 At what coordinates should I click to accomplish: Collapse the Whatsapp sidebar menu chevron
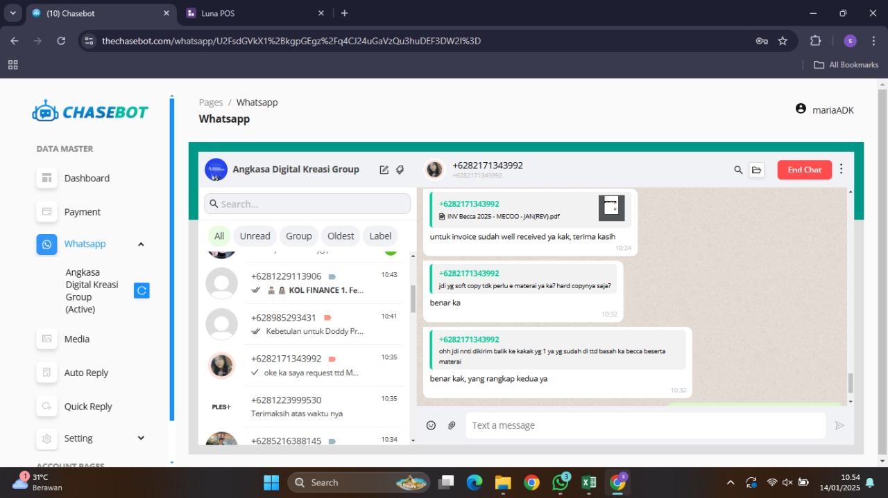(141, 244)
